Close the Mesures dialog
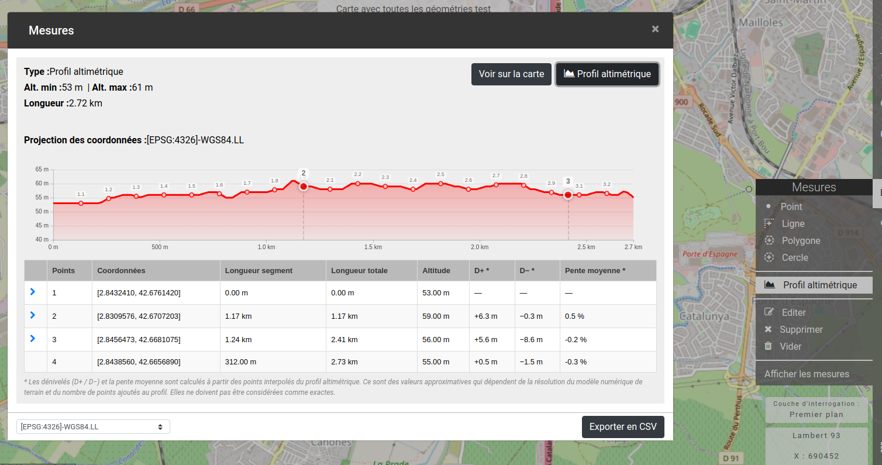The image size is (882, 465). click(655, 29)
